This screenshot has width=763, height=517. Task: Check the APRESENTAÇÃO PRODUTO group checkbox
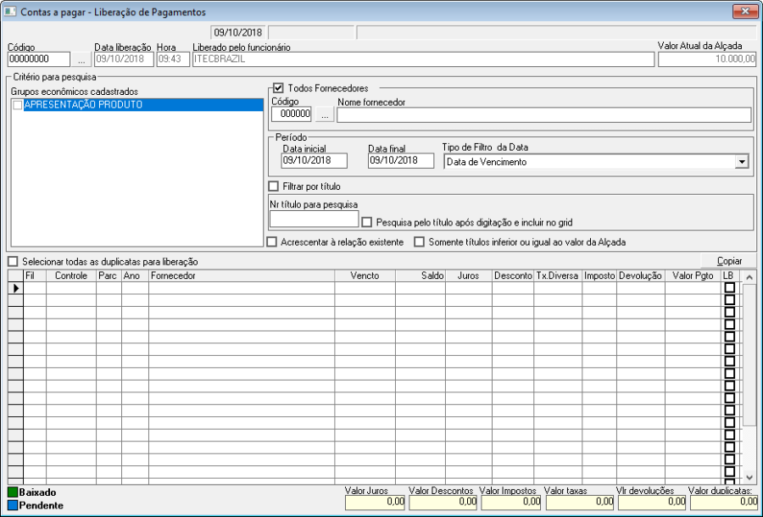pyautogui.click(x=18, y=104)
